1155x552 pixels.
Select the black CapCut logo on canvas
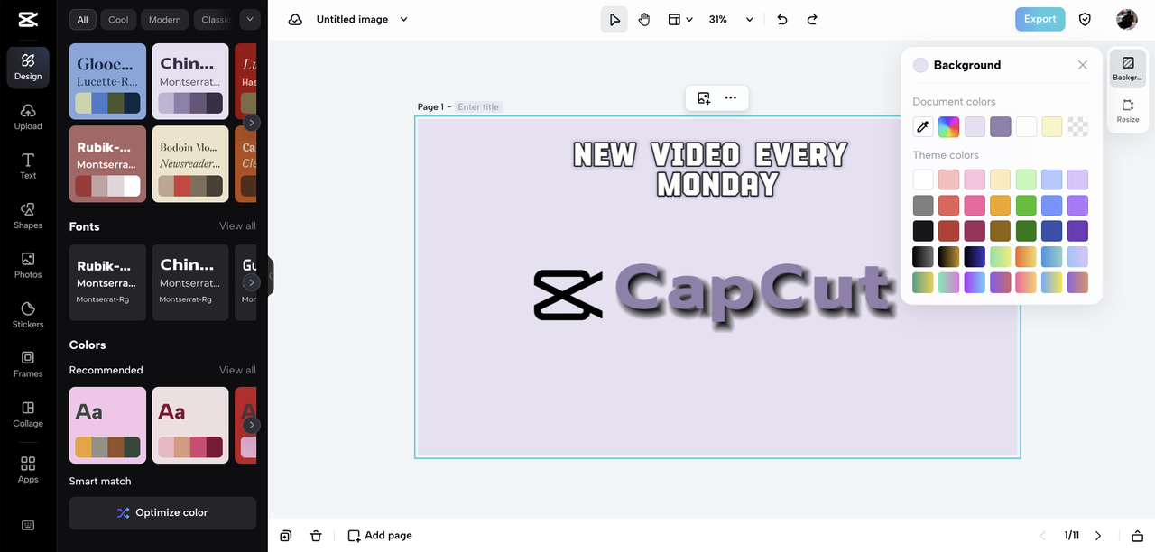(x=568, y=295)
